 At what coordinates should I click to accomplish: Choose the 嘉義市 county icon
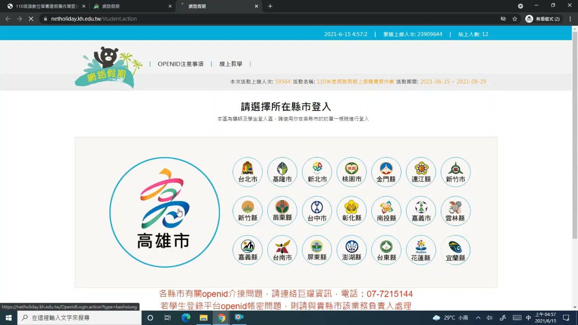pos(421,211)
